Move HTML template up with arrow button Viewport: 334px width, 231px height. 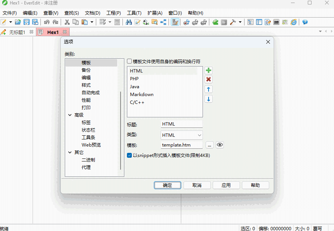(209, 89)
